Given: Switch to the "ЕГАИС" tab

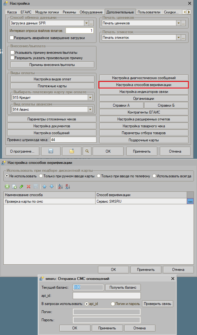Looking at the screenshot, I should click(27, 12).
